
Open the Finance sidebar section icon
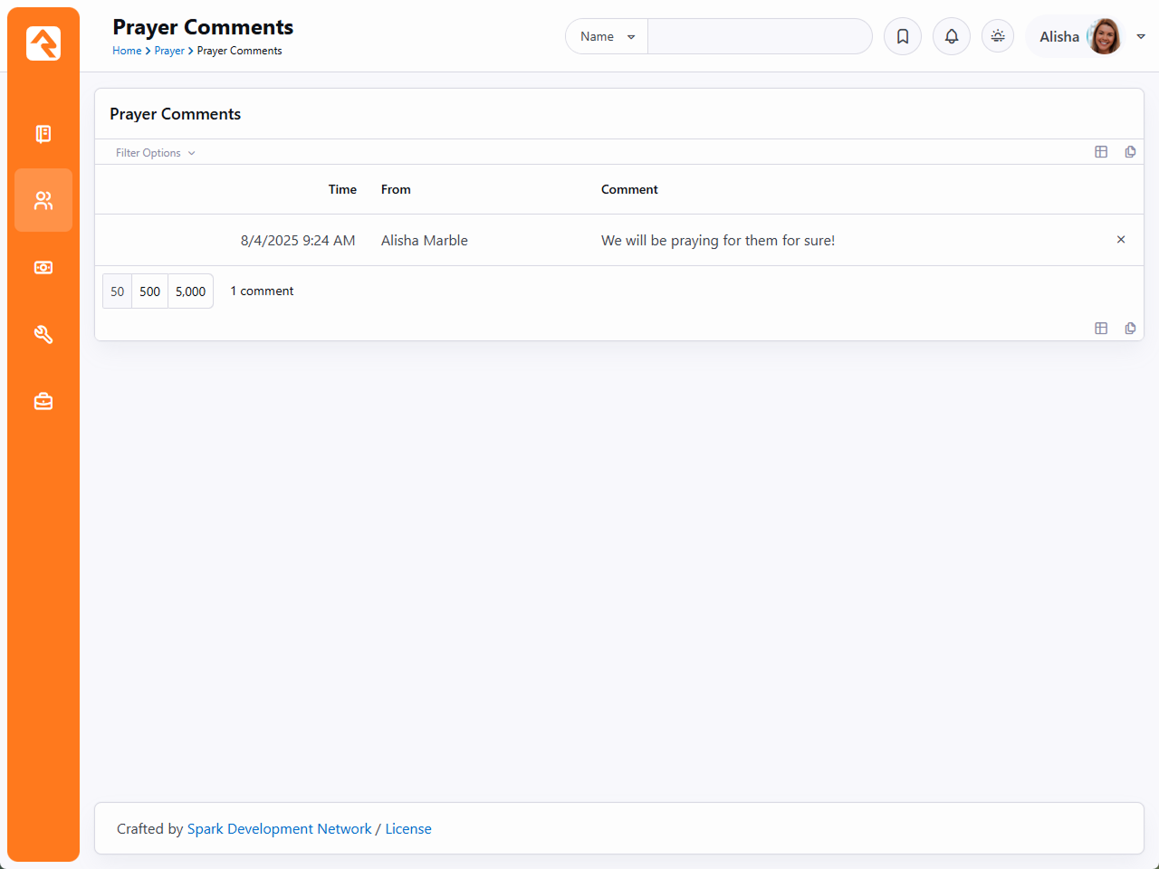[x=43, y=268]
